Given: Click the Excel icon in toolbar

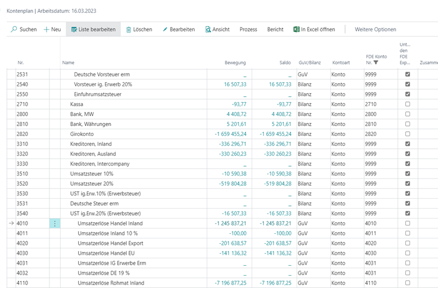Looking at the screenshot, I should 296,29.
